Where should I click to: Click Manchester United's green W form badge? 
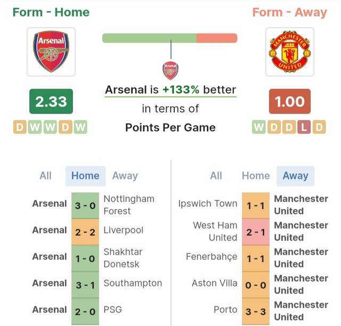258,127
